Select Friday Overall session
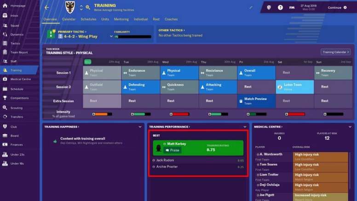Screen dimensions: 357x201 [x=256, y=73]
